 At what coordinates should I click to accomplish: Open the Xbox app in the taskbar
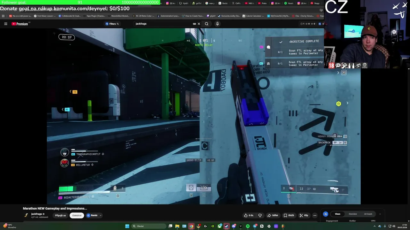[x=219, y=226]
